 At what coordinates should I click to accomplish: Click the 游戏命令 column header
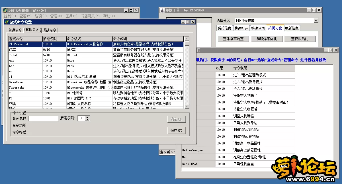[25, 39]
